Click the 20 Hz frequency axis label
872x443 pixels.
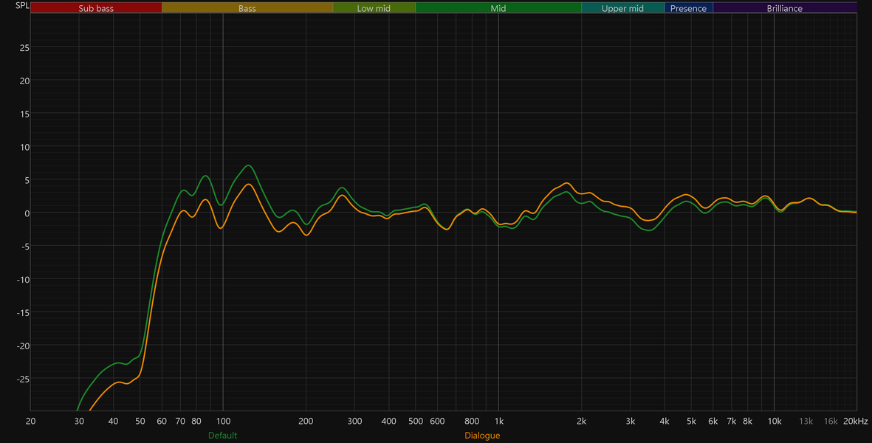click(x=30, y=422)
